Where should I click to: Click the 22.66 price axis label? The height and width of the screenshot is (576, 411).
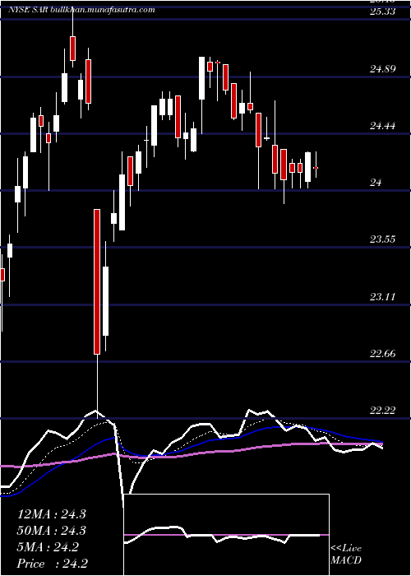click(382, 354)
